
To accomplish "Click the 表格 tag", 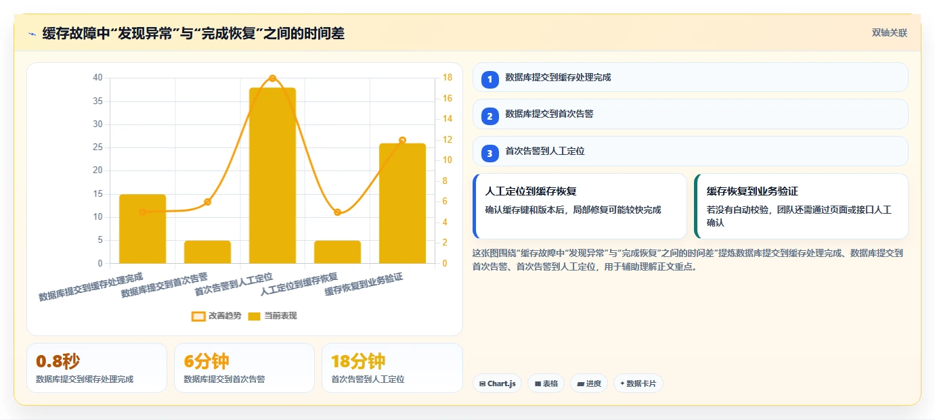I will tap(546, 383).
